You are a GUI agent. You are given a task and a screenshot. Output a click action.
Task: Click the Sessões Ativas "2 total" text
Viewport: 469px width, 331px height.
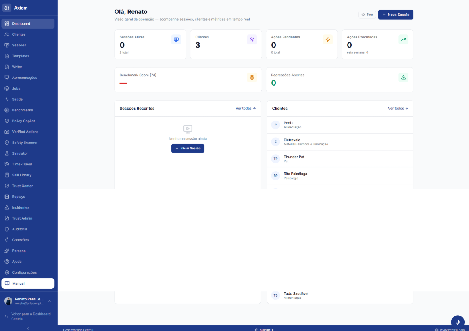[124, 52]
